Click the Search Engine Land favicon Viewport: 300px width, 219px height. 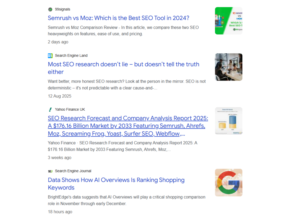[50, 56]
